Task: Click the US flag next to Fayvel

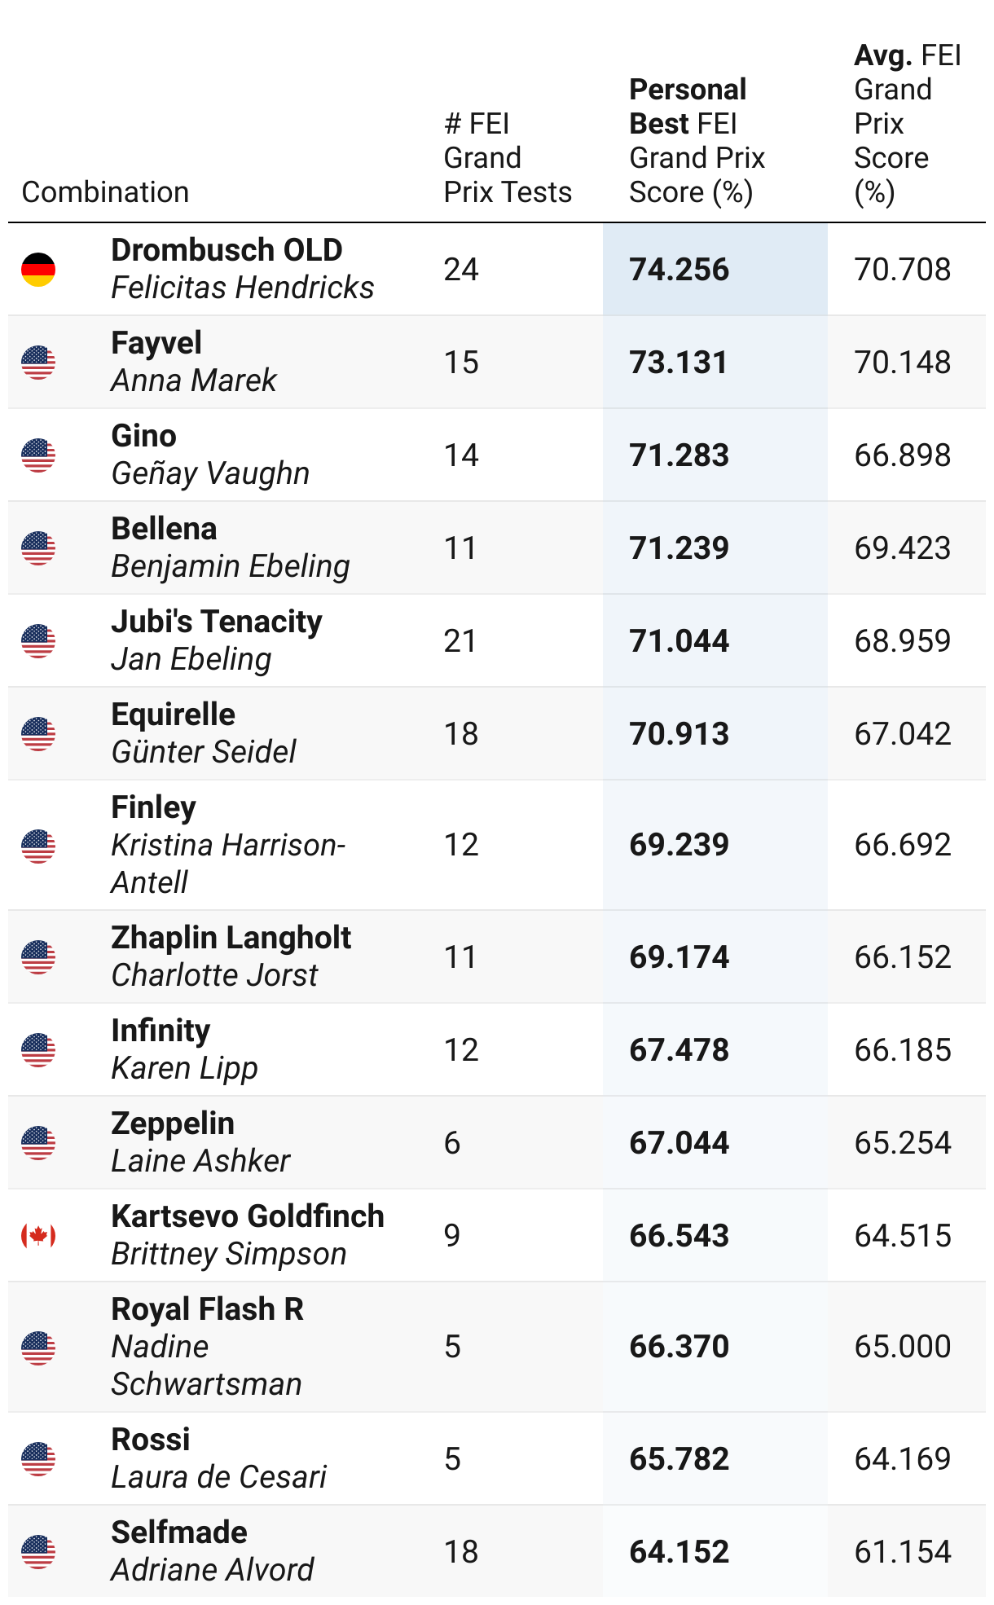Action: [x=38, y=363]
